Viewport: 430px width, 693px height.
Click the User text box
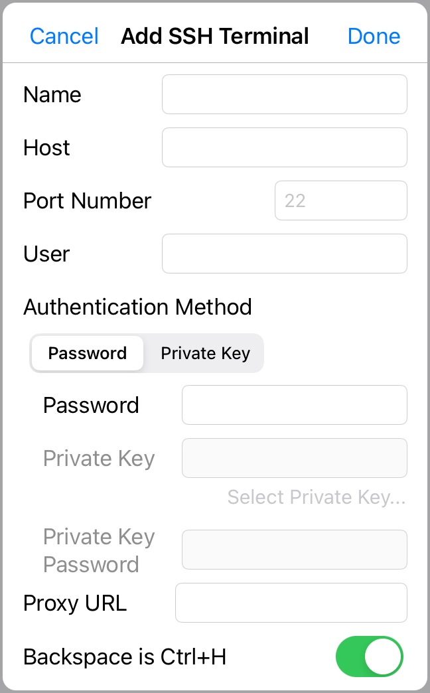click(x=284, y=253)
